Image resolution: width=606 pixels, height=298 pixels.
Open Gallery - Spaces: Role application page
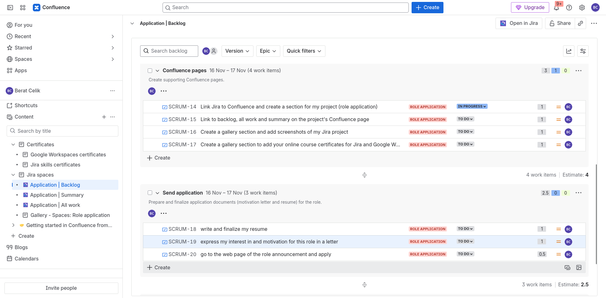click(x=70, y=215)
